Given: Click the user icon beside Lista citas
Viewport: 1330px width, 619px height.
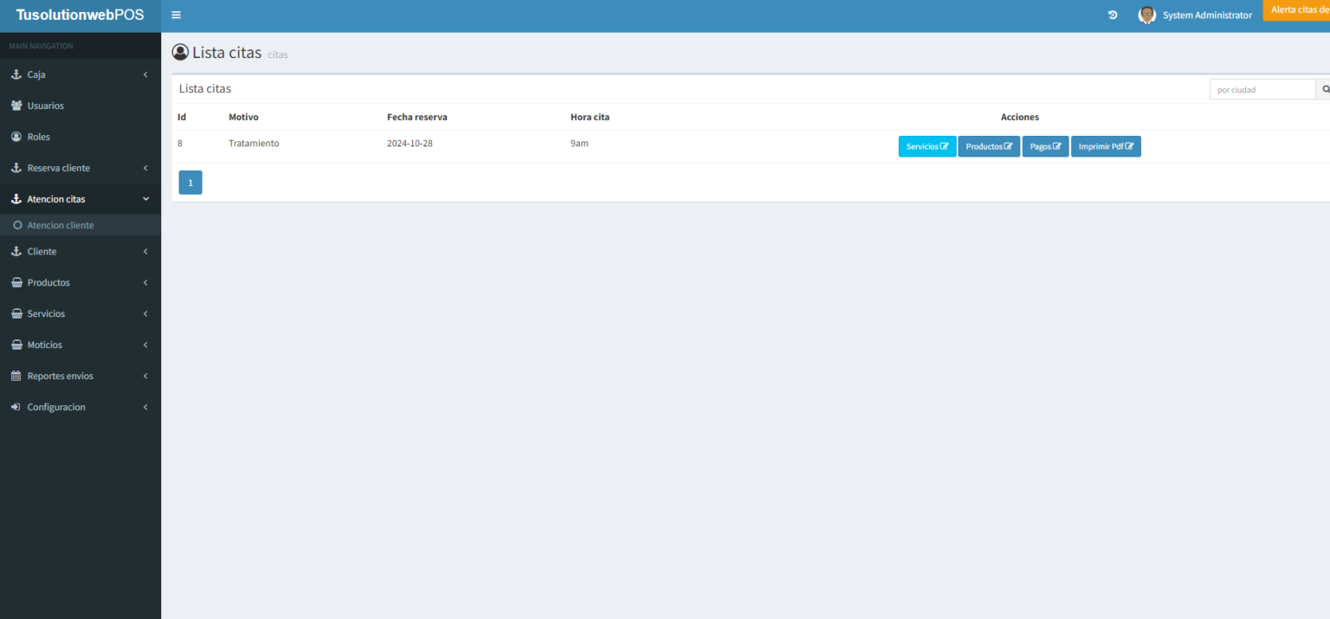Looking at the screenshot, I should click(x=180, y=52).
